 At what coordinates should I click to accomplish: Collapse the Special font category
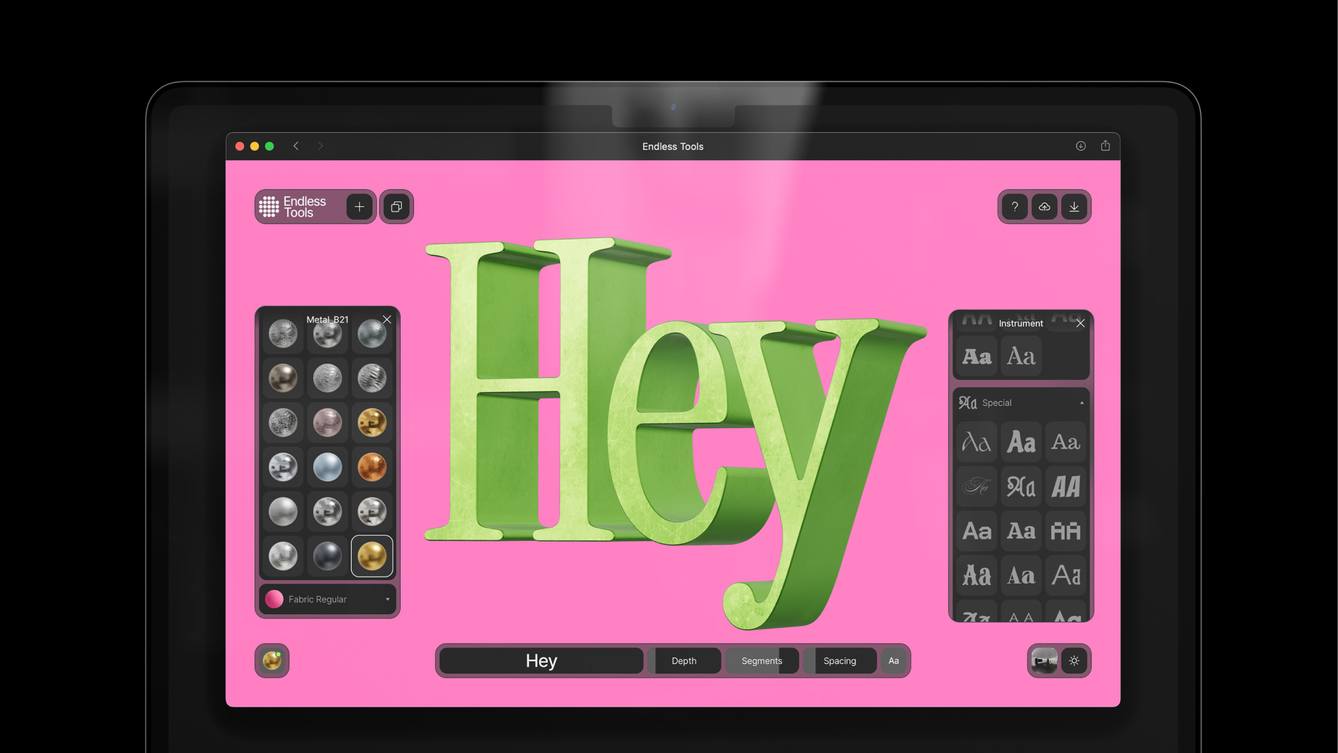click(x=1081, y=403)
